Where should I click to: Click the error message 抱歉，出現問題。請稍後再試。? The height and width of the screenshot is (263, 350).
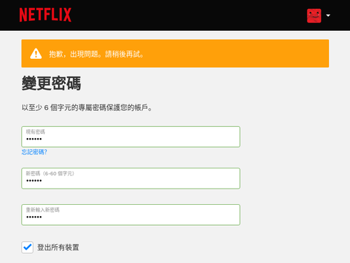tap(97, 54)
